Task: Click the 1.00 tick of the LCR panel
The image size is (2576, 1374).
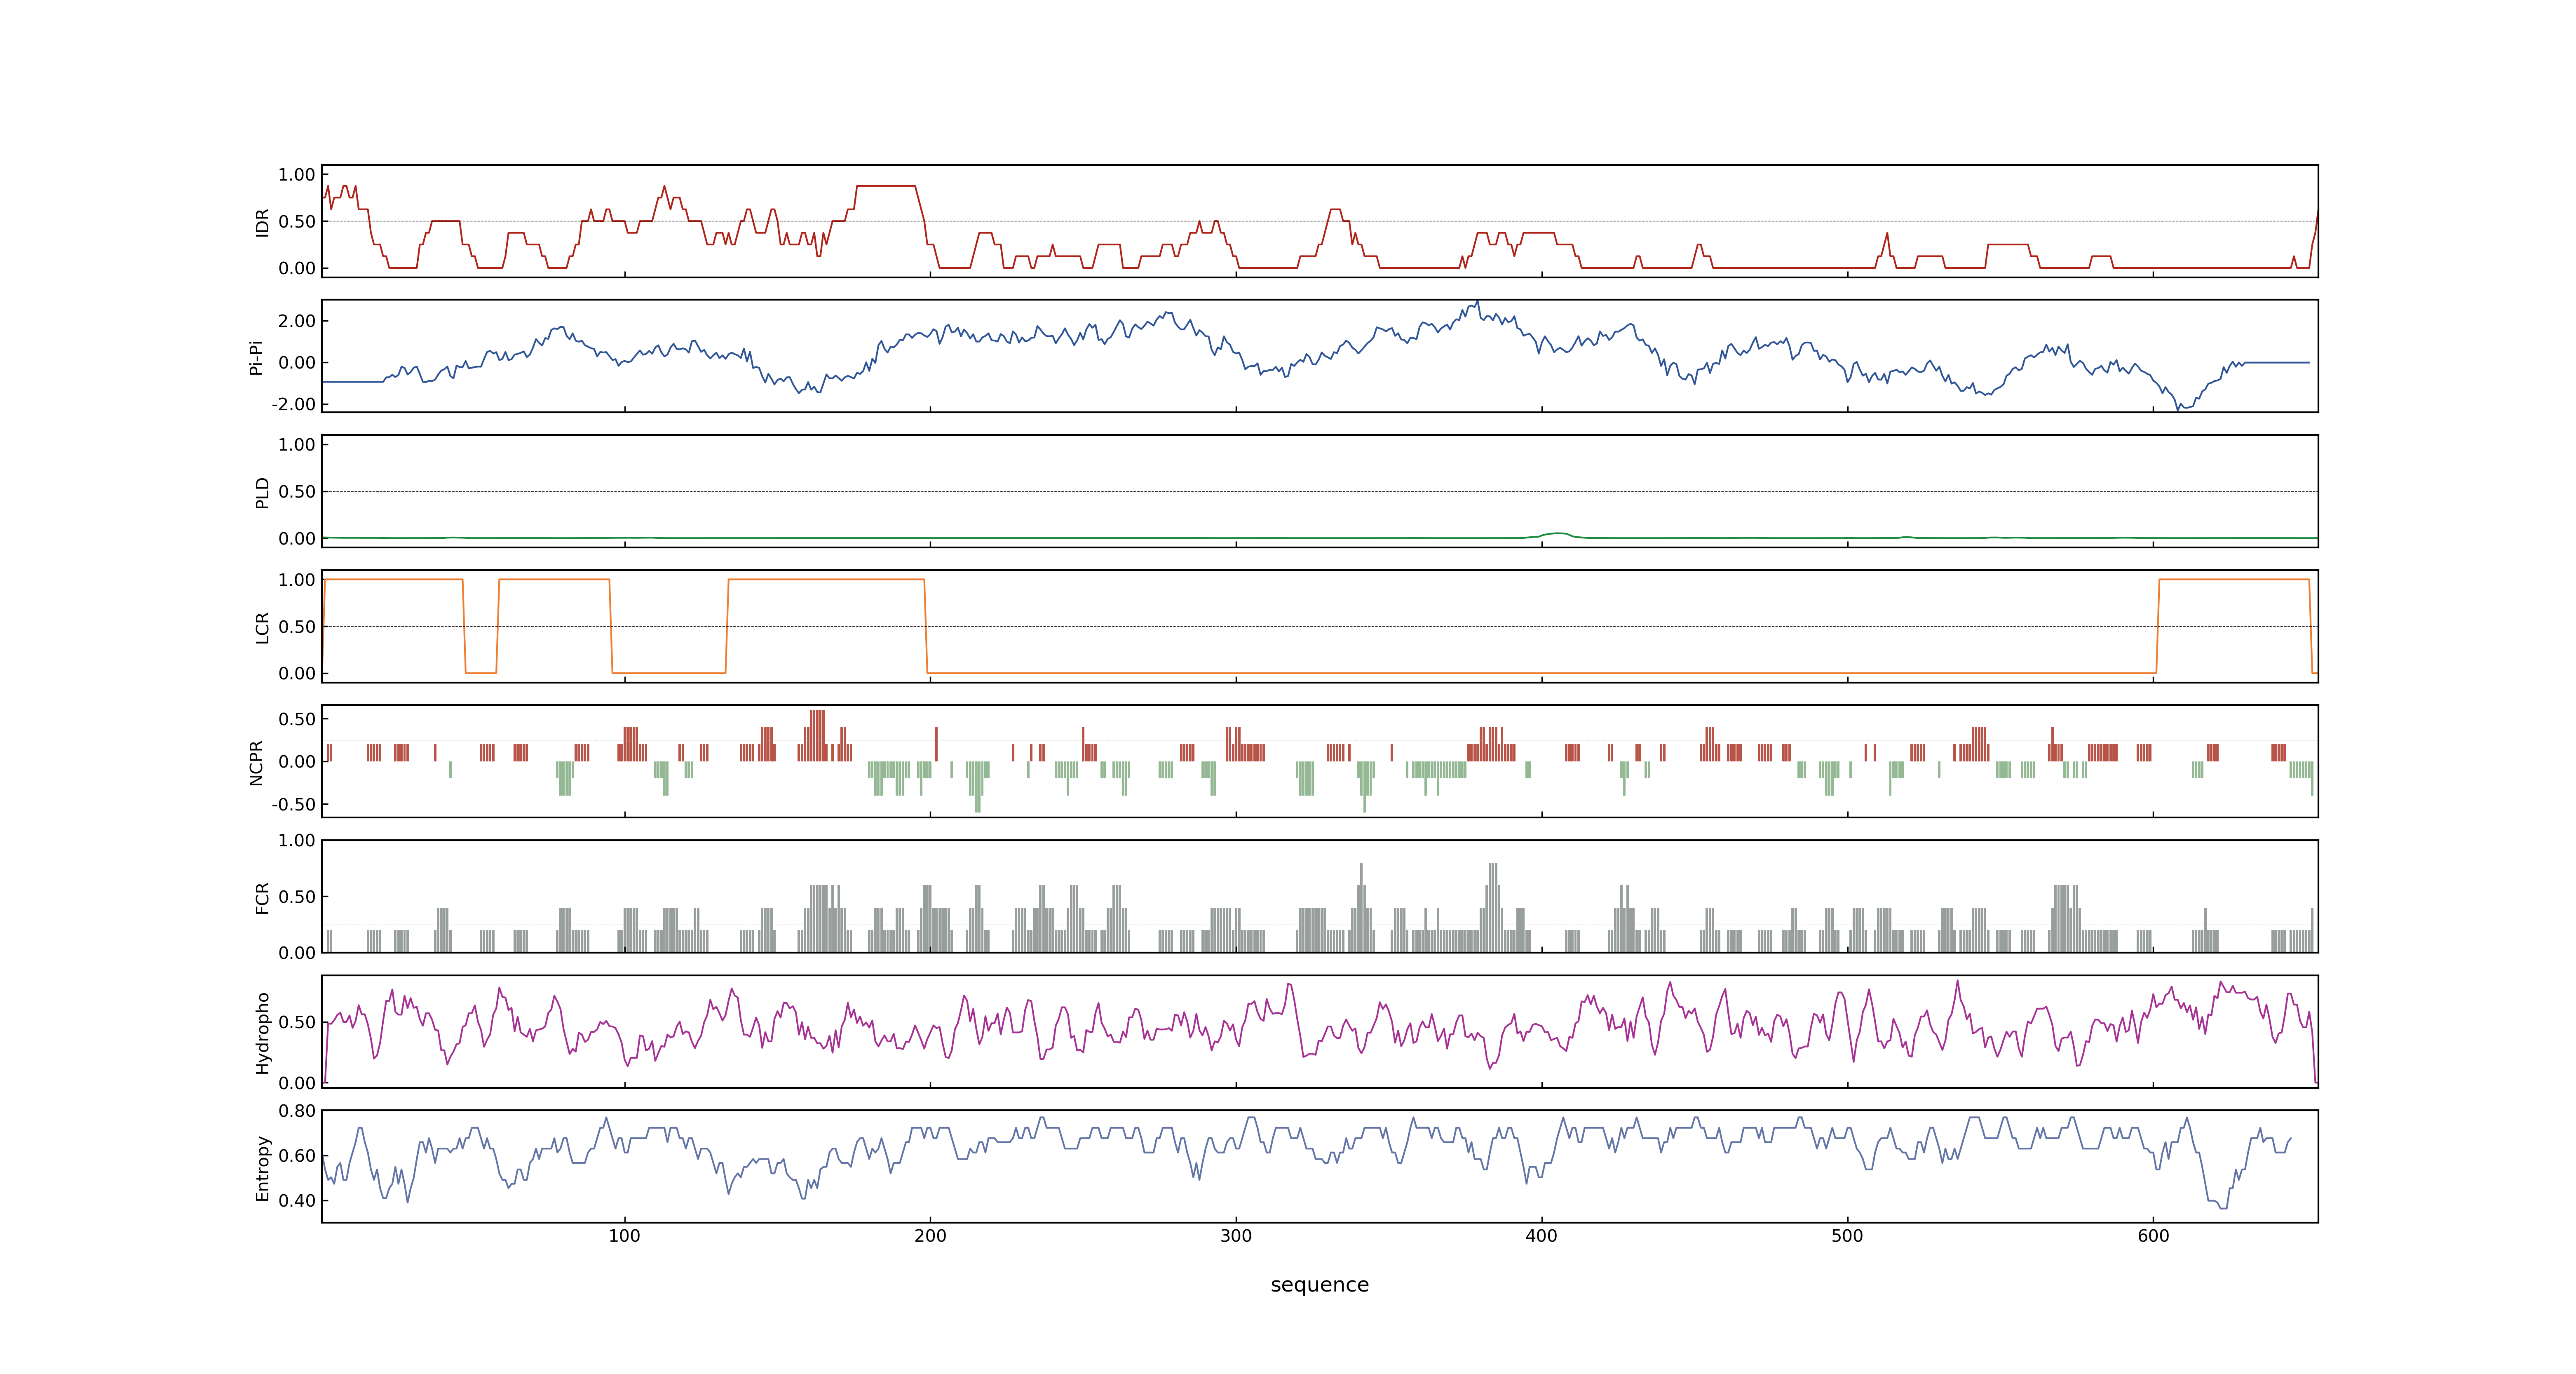Action: pos(297,580)
